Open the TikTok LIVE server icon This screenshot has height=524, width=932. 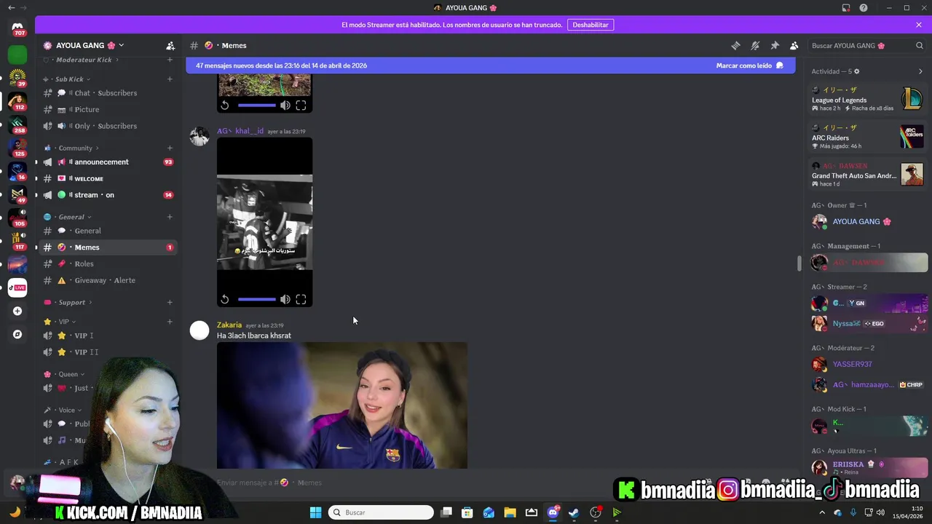pyautogui.click(x=17, y=287)
